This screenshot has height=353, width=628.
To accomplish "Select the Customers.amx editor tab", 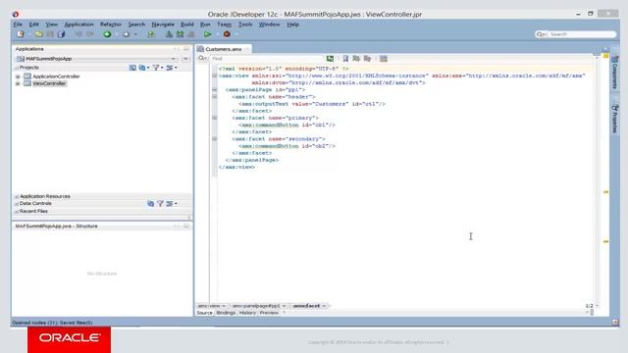I will click(224, 49).
